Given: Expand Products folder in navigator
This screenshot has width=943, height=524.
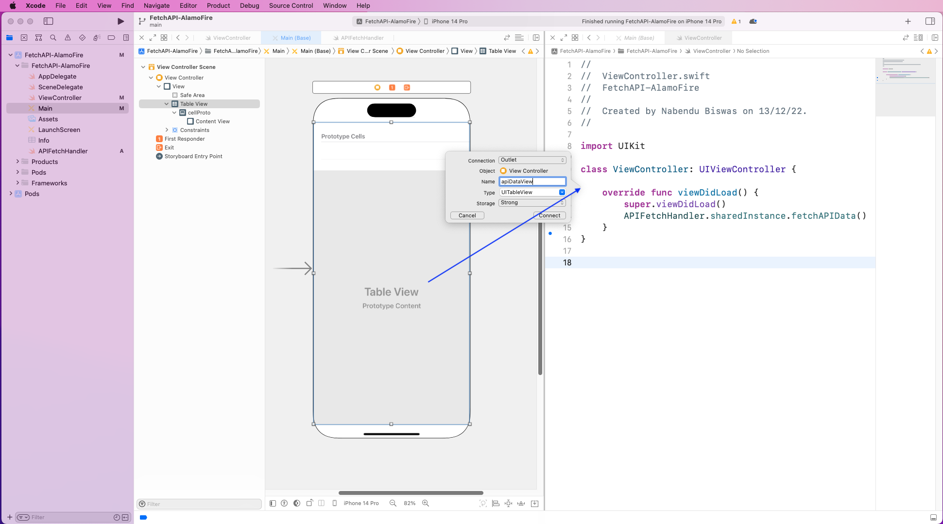Looking at the screenshot, I should click(x=17, y=162).
